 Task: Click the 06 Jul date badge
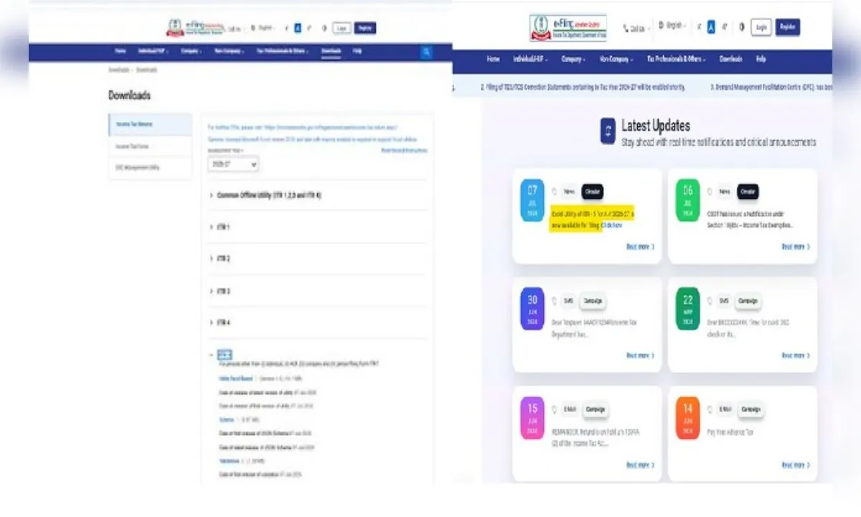687,200
